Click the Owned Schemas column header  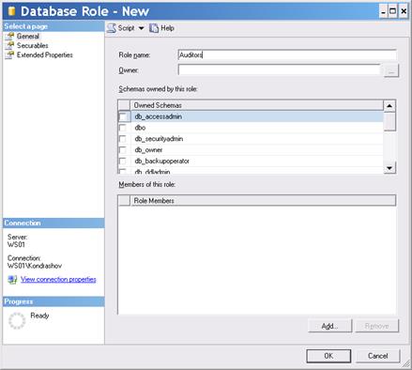point(256,105)
